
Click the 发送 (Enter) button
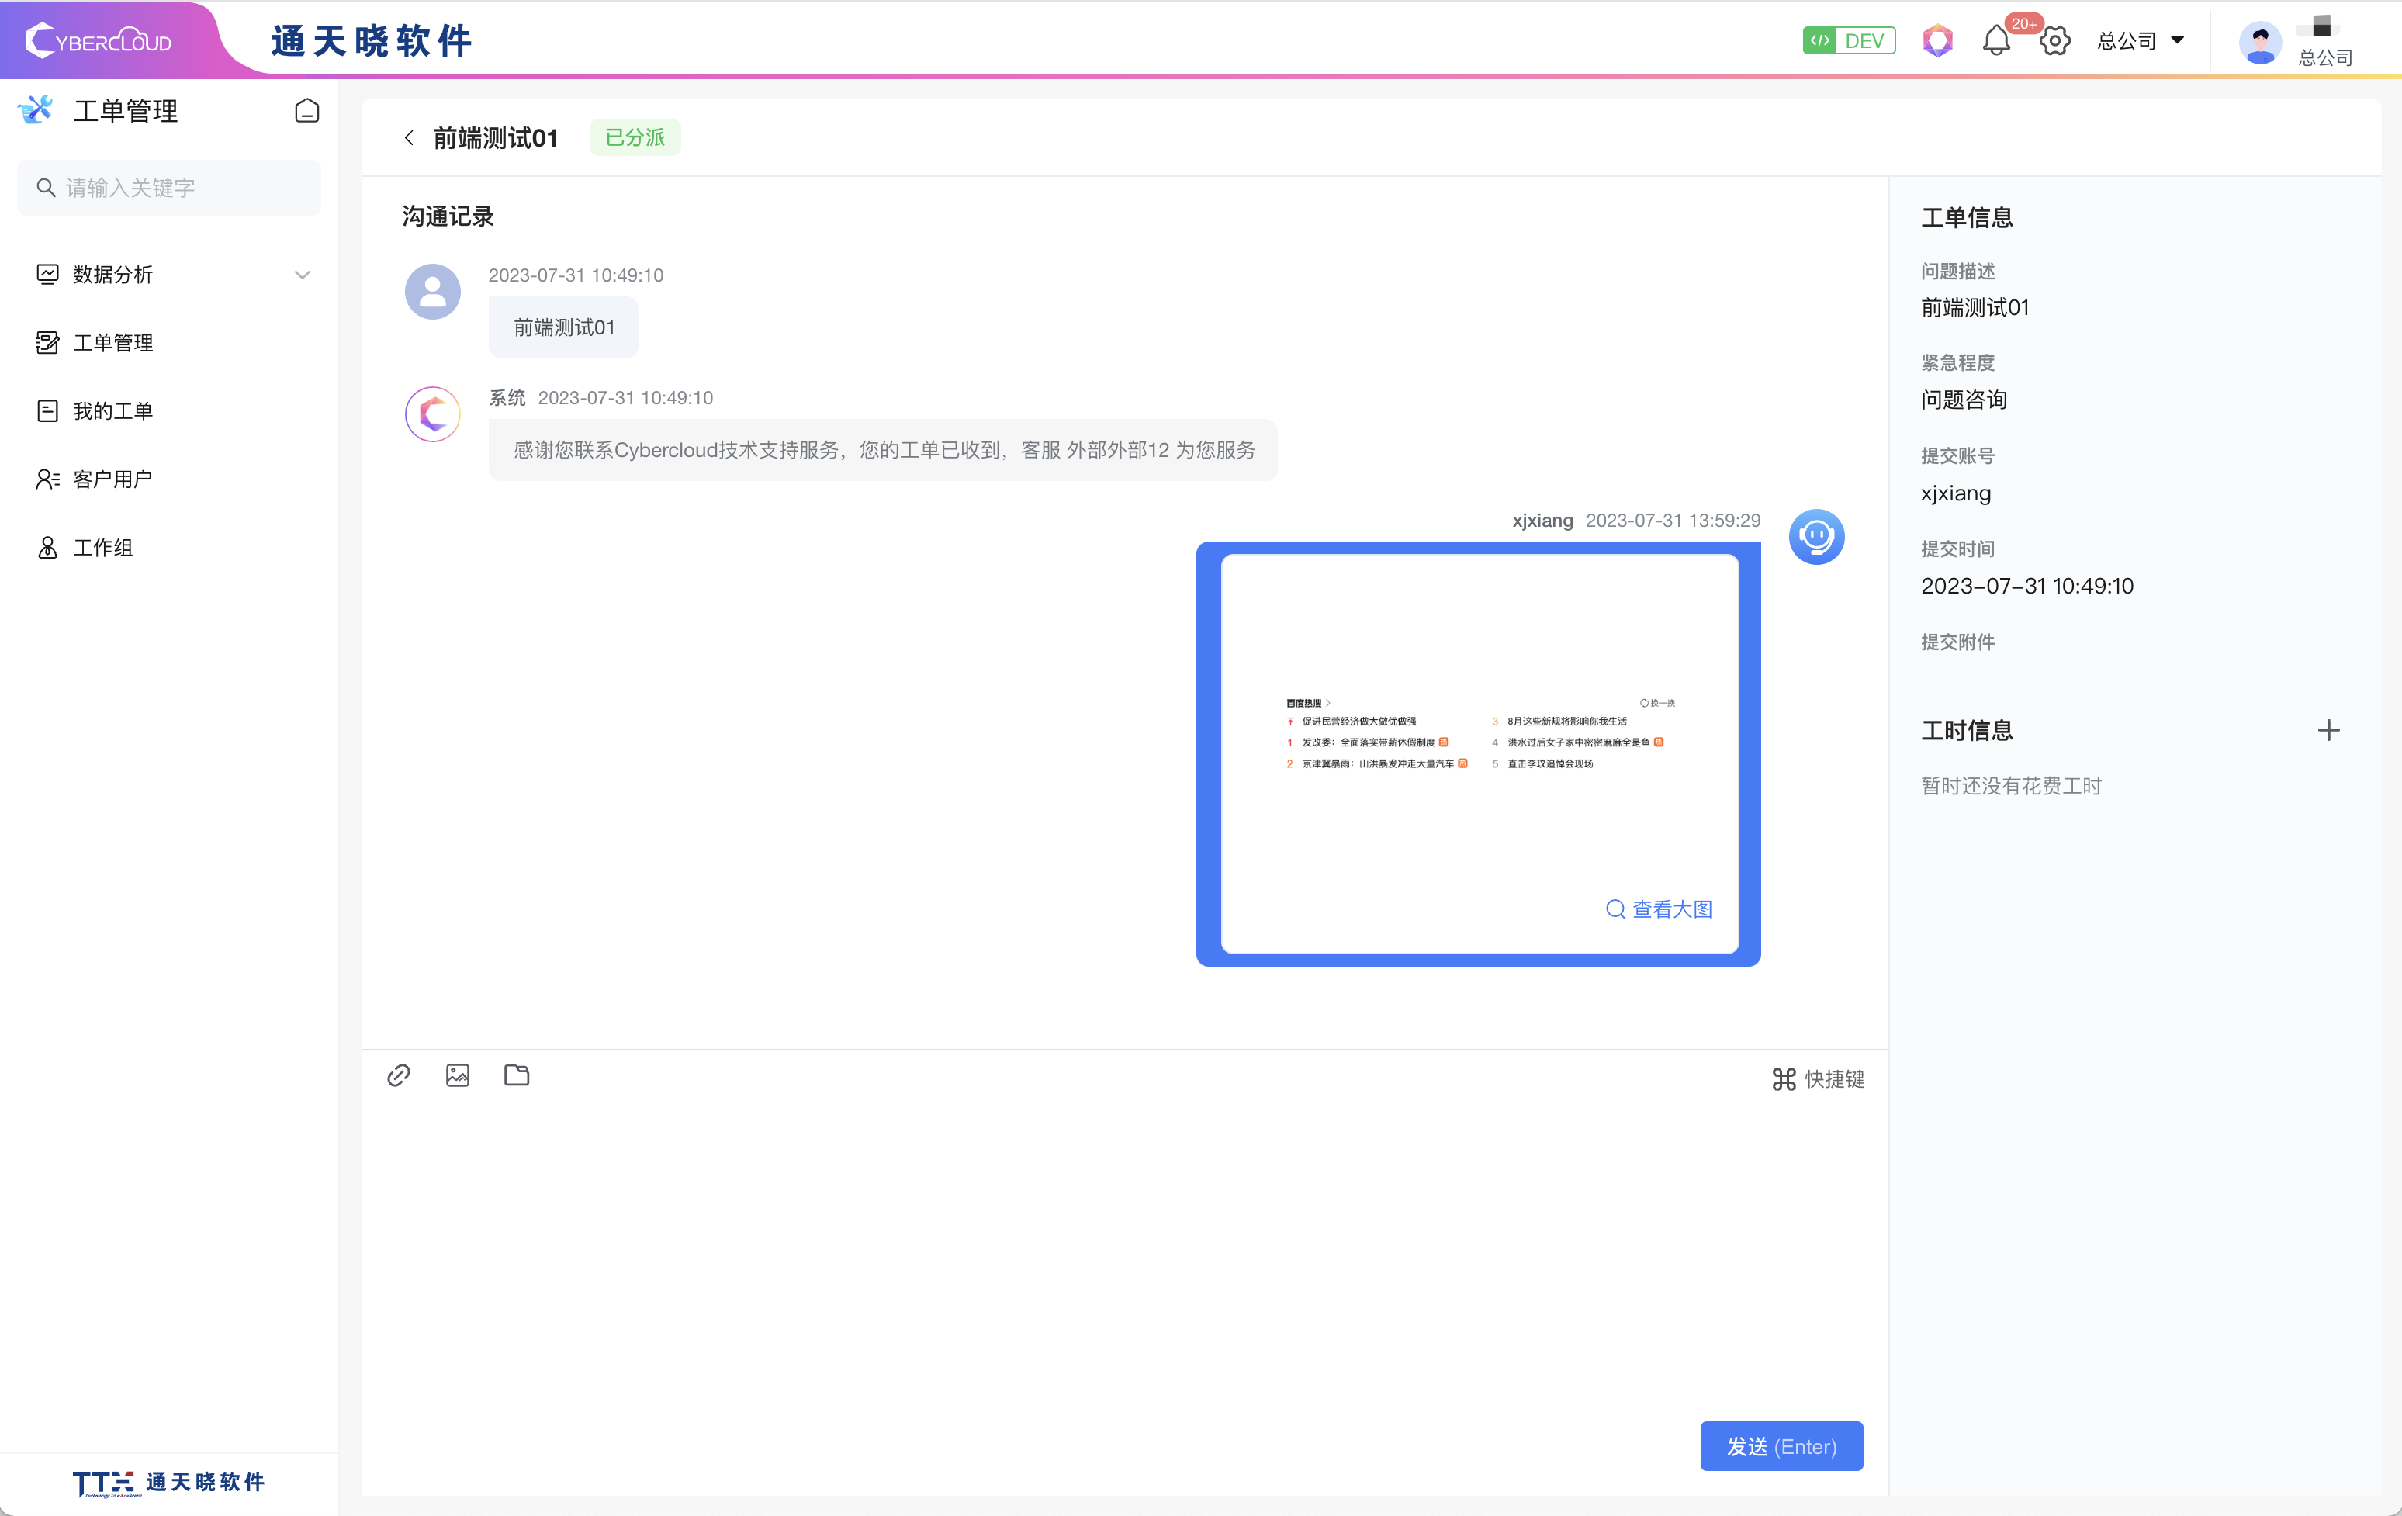pyautogui.click(x=1781, y=1446)
